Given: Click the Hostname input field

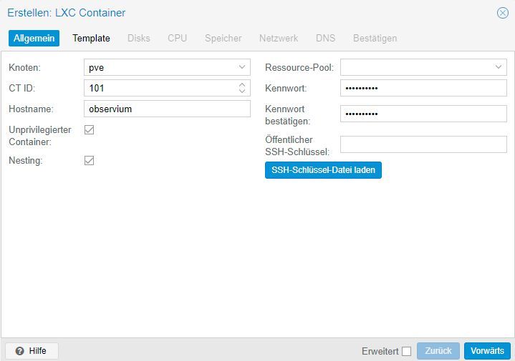Looking at the screenshot, I should point(167,109).
